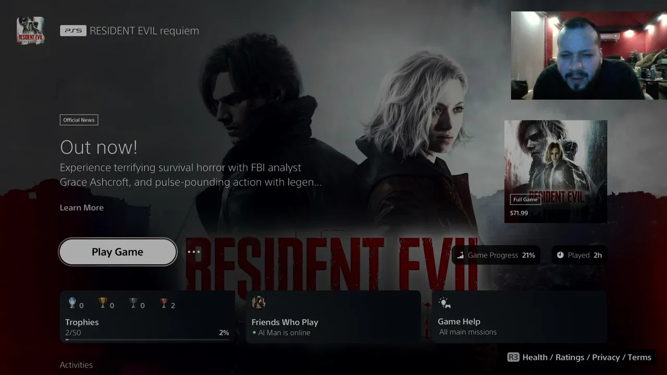
Task: Select the RESIDENT EVIL requiem title text
Action: 144,31
